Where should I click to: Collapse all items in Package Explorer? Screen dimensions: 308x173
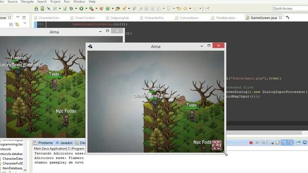click(x=11, y=25)
